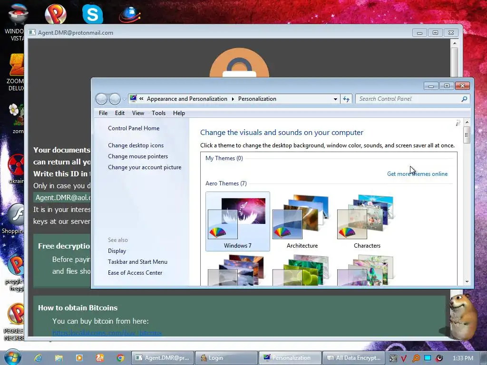This screenshot has height=365, width=487.
Task: Open the radiation-symbol desktop icon
Action: point(16,169)
